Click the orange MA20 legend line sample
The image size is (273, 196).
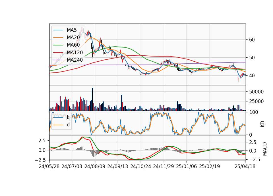pos(58,37)
